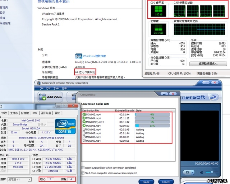
Task: Switch to the 關於 tab in CPU-Z
Action: click(x=57, y=113)
